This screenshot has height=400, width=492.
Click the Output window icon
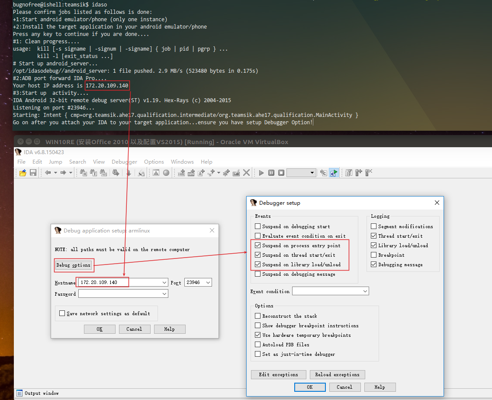point(19,393)
